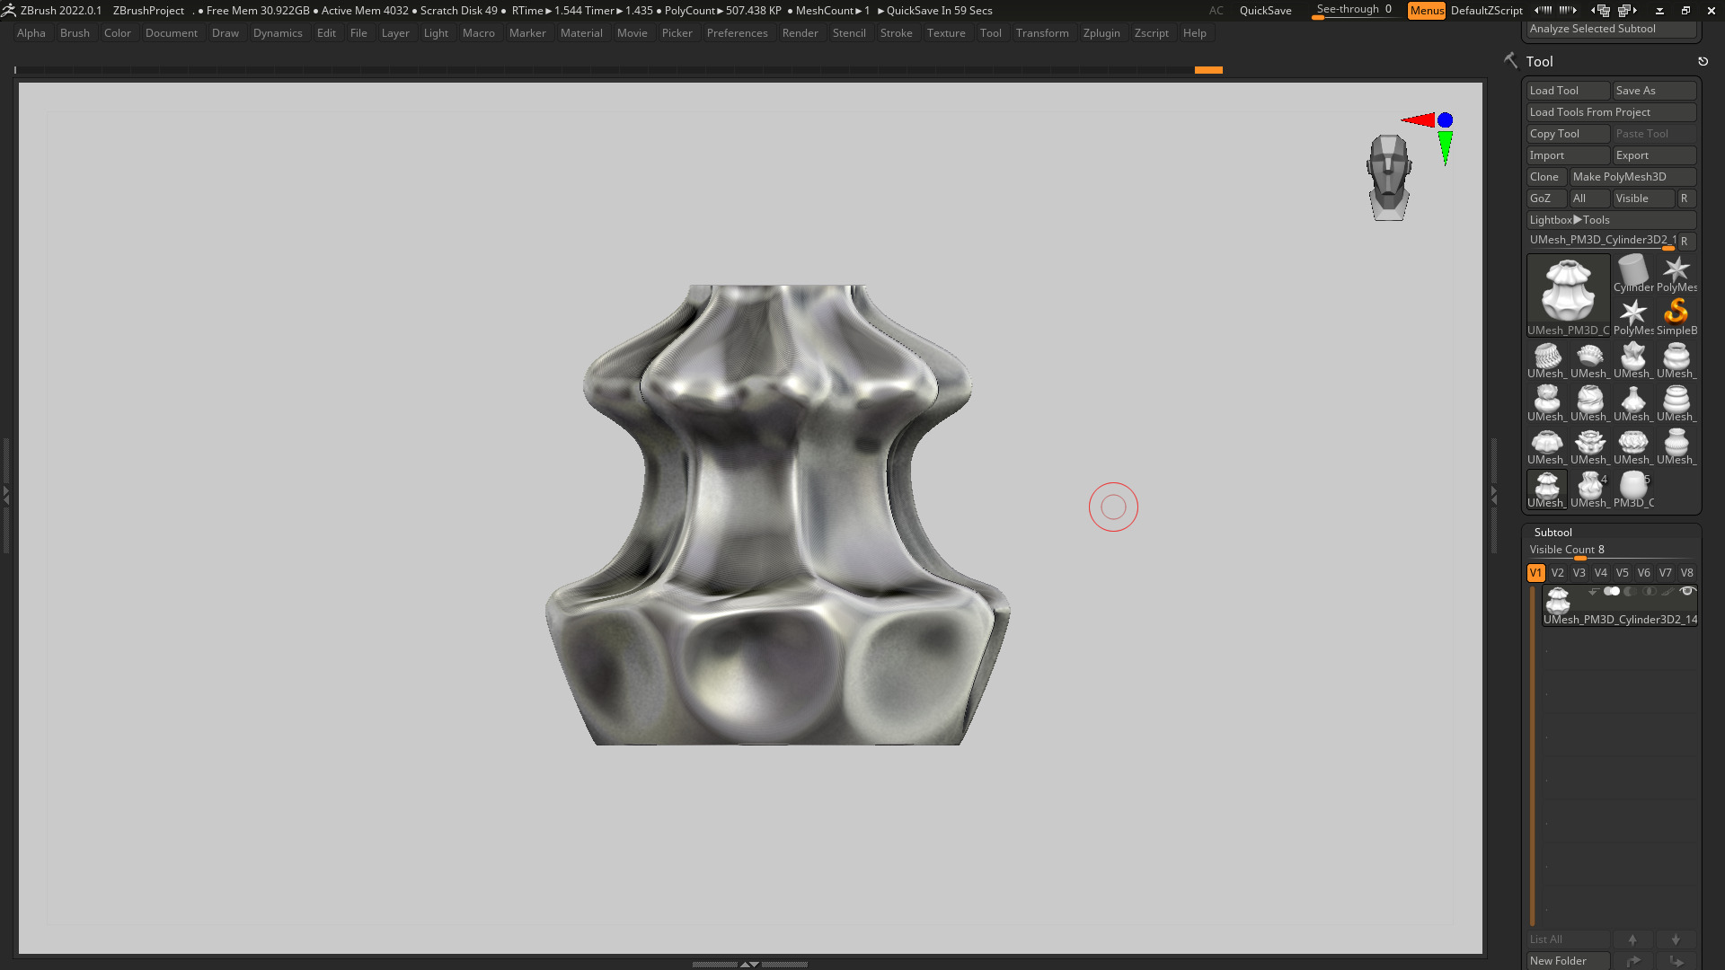Select the PM3D_C tool thumbnail
Viewport: 1725px width, 970px height.
1632,489
